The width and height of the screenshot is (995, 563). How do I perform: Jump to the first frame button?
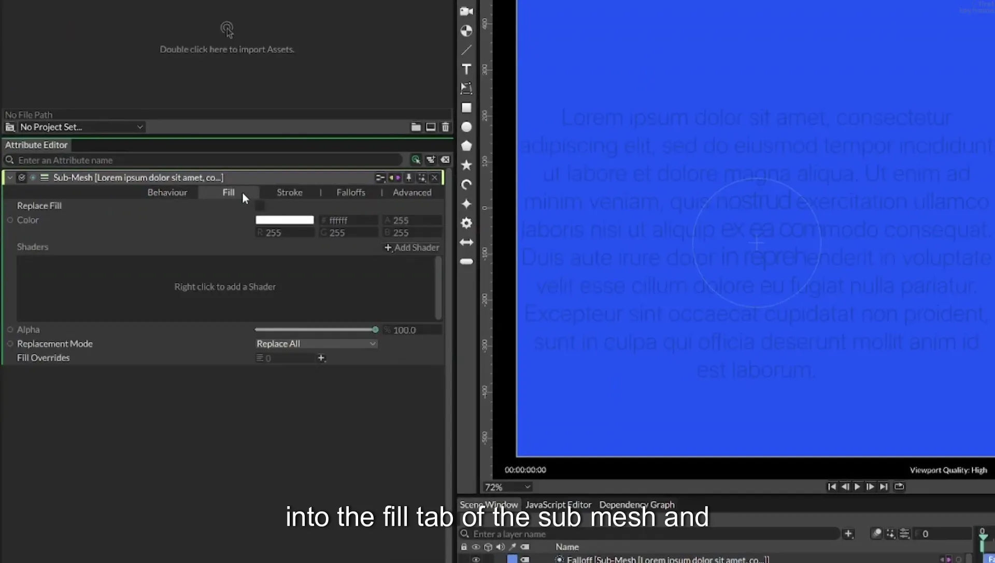832,486
